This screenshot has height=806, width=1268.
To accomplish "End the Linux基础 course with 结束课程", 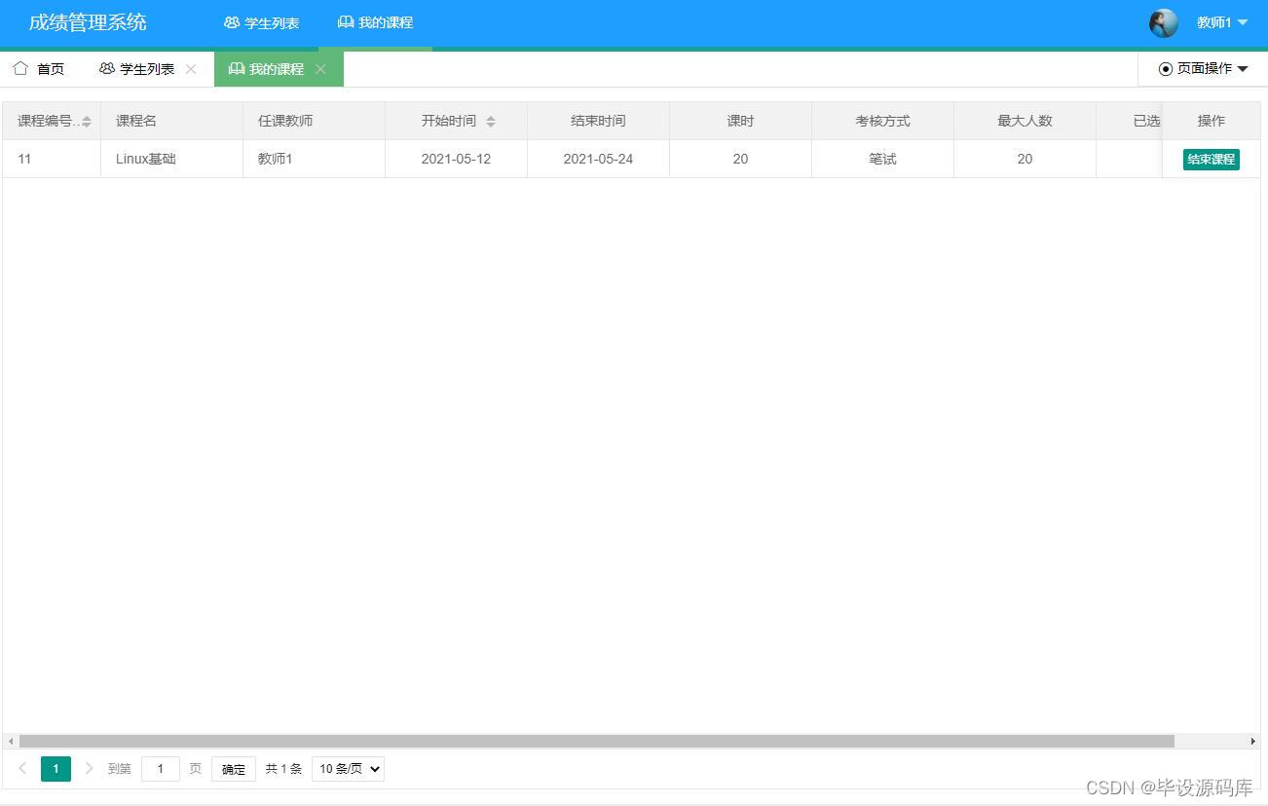I will pos(1212,159).
